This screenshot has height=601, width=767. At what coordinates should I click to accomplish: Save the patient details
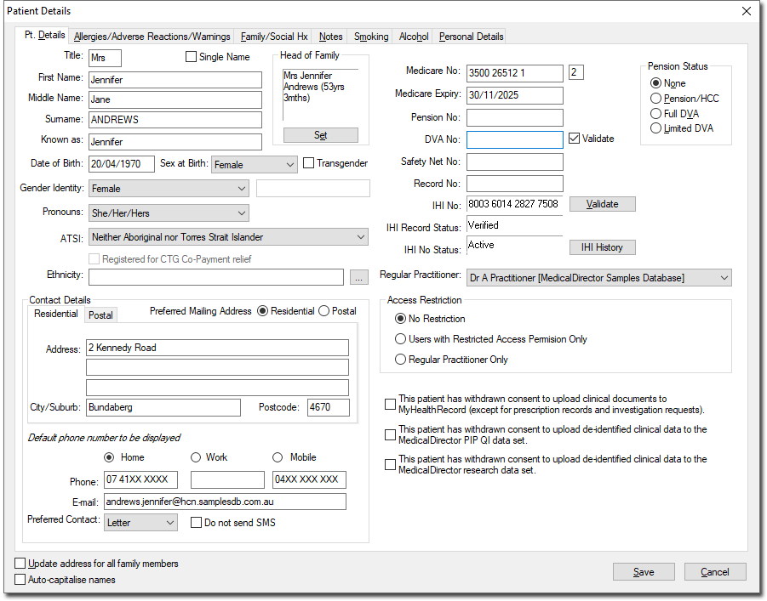point(644,572)
